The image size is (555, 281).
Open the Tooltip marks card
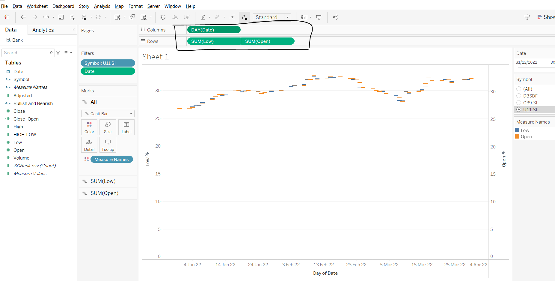click(108, 145)
